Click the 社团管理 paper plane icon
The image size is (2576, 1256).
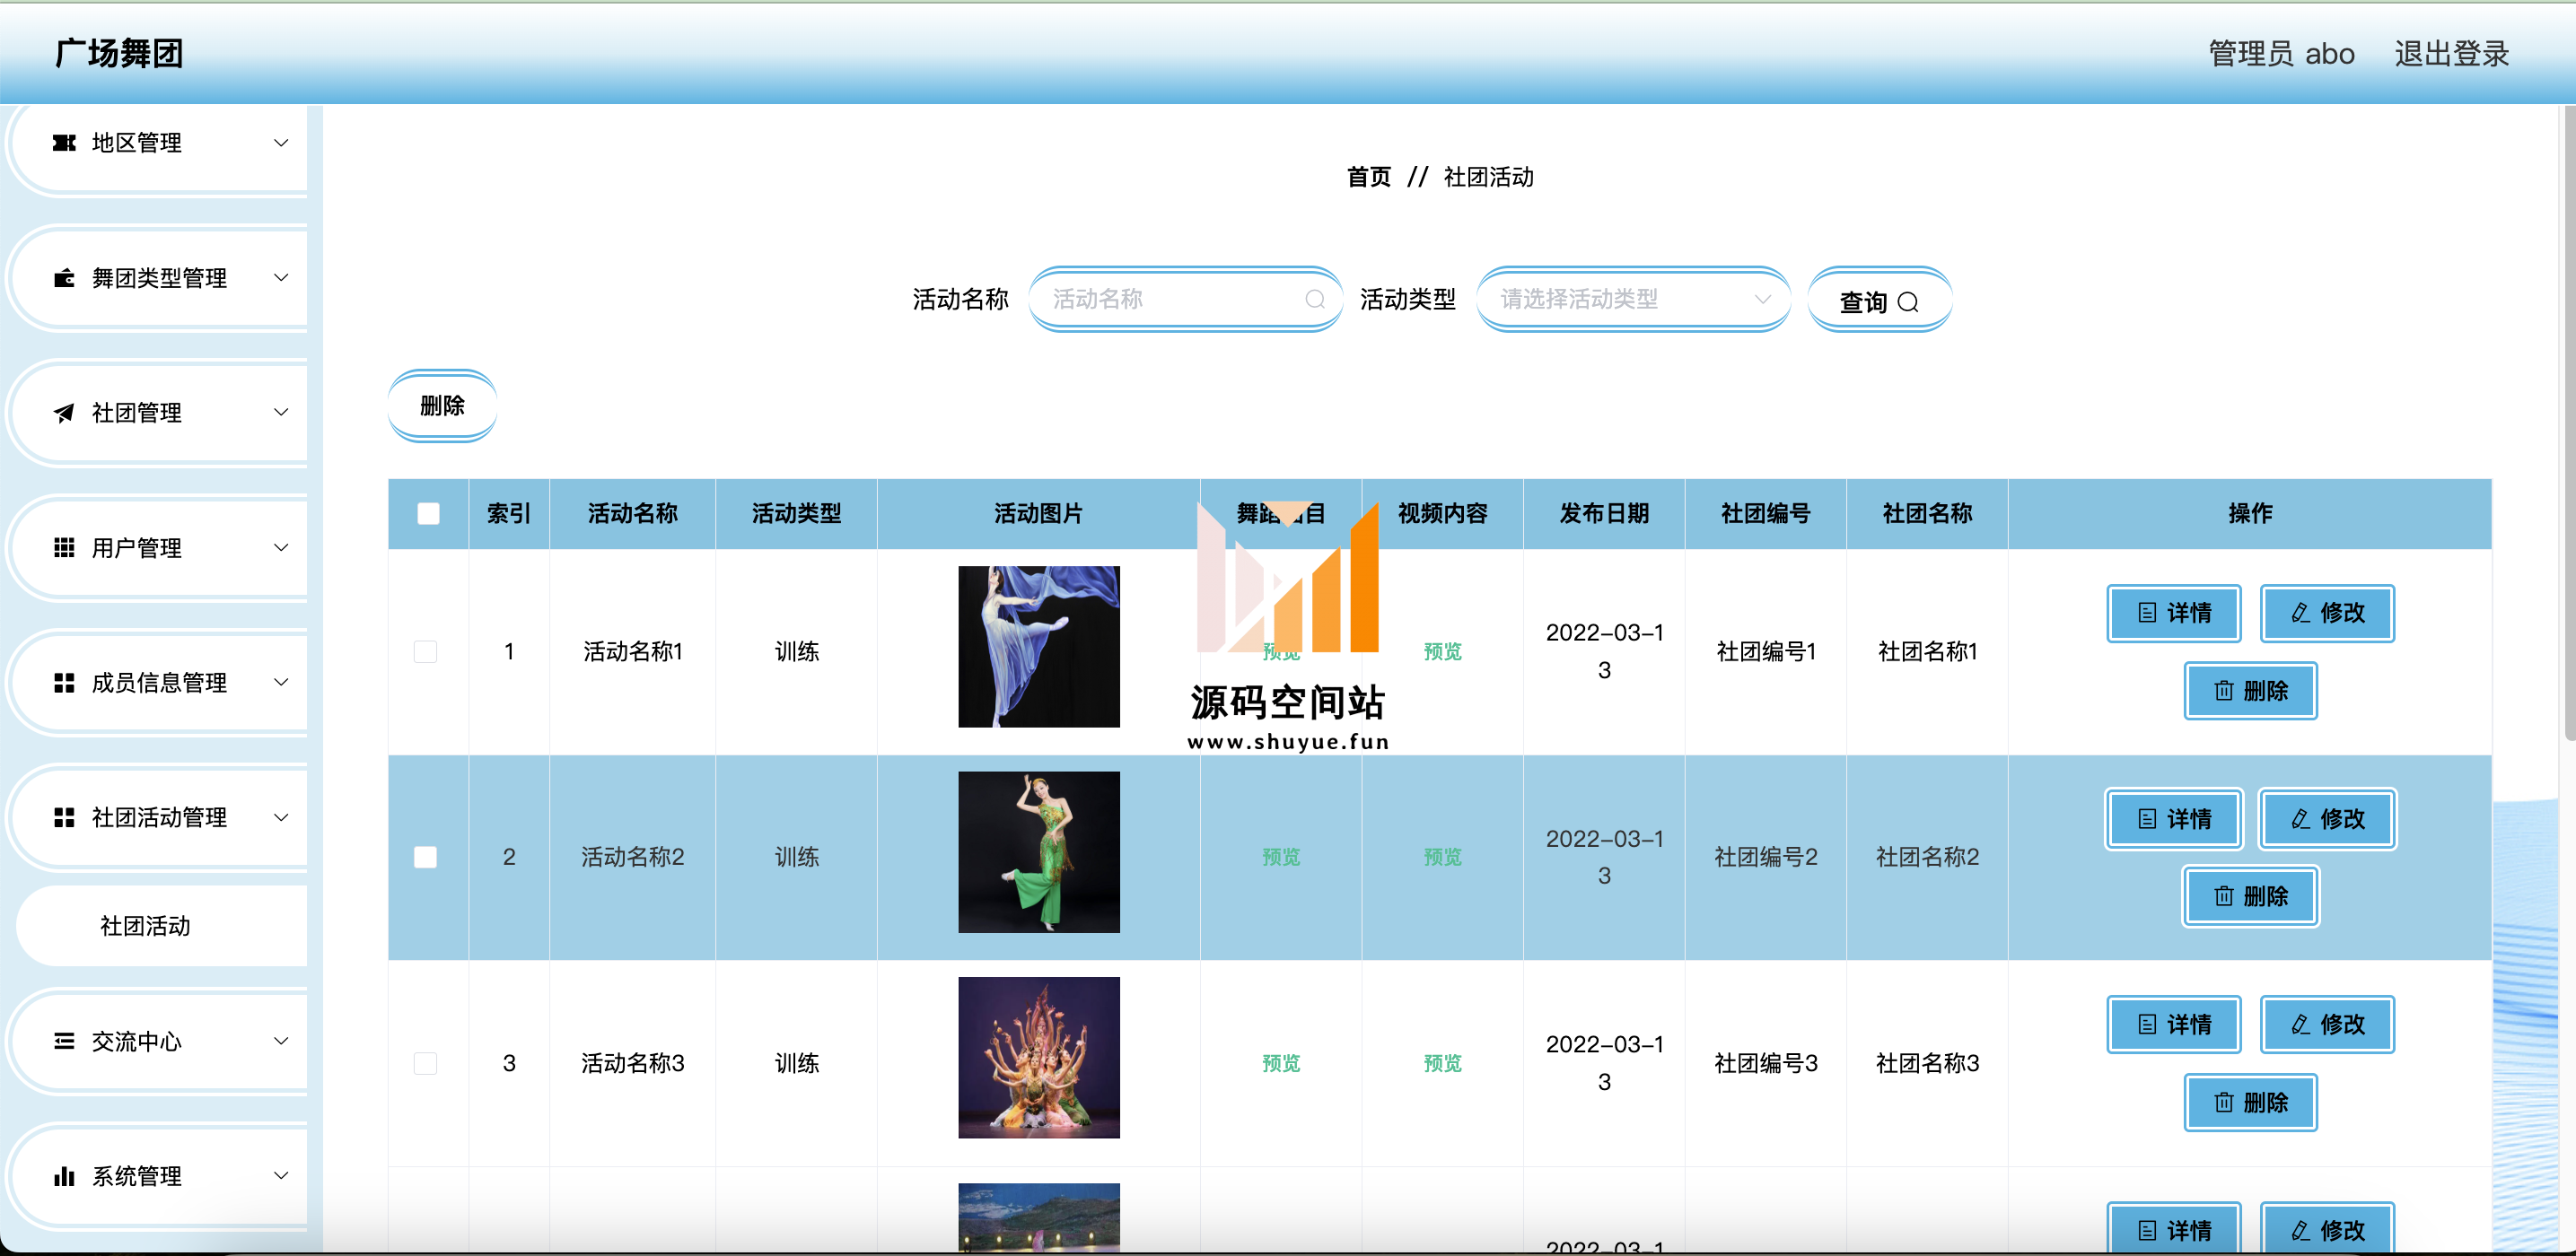click(x=64, y=413)
